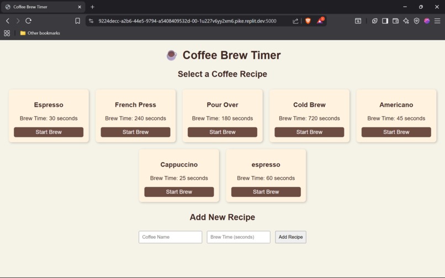Image resolution: width=445 pixels, height=278 pixels.
Task: Click the Add Recipe button
Action: (x=290, y=237)
